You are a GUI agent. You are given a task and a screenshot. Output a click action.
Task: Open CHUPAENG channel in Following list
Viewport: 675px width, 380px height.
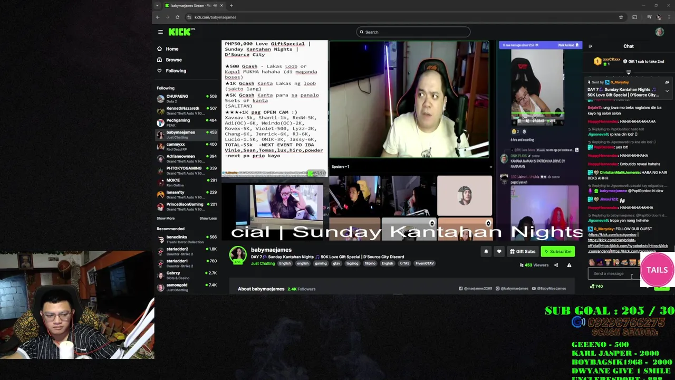click(187, 98)
